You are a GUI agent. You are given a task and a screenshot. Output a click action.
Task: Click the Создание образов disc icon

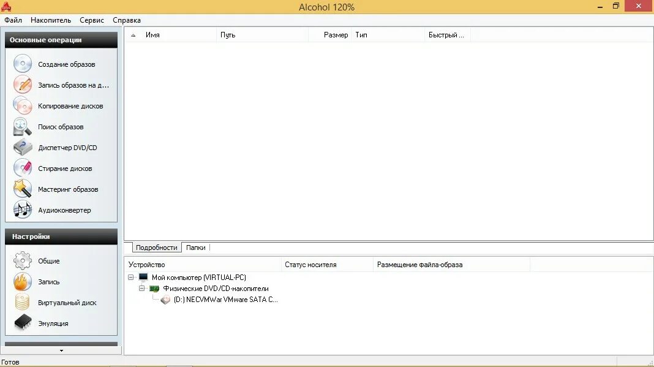point(23,64)
